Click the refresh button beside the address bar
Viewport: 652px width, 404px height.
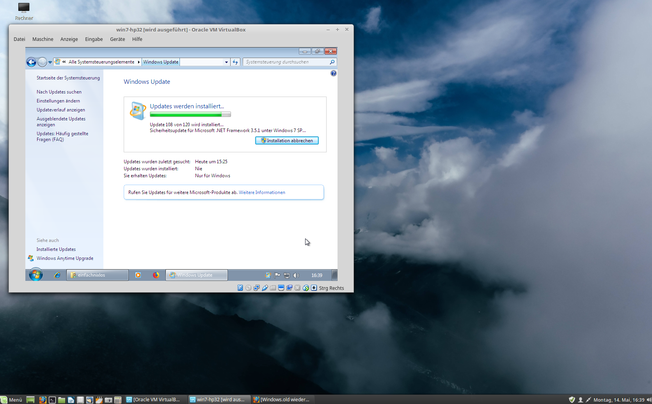(x=235, y=62)
